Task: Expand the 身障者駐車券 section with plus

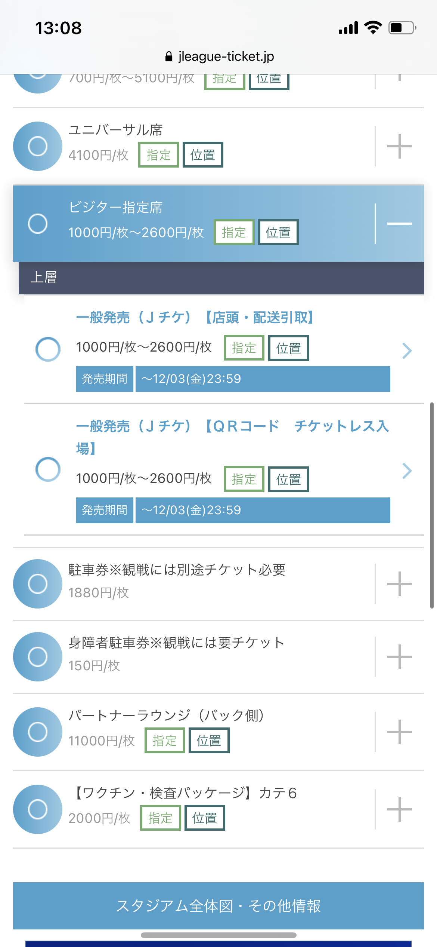Action: (399, 657)
